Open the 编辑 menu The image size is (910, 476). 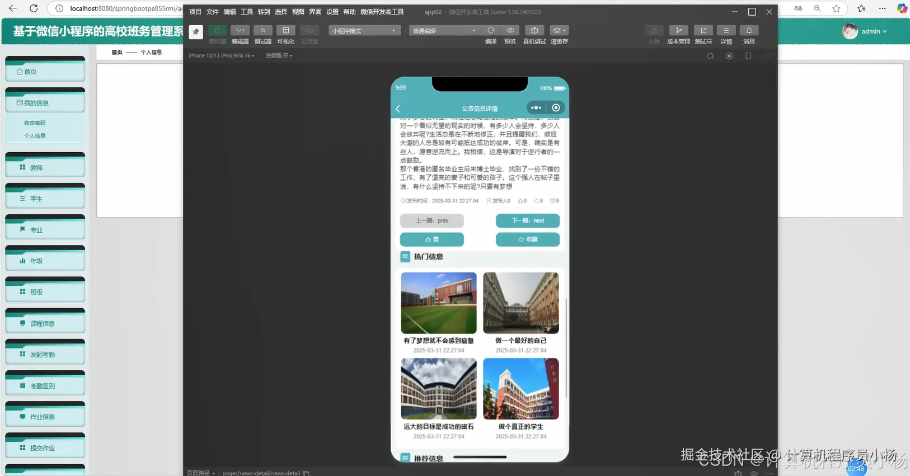tap(229, 12)
